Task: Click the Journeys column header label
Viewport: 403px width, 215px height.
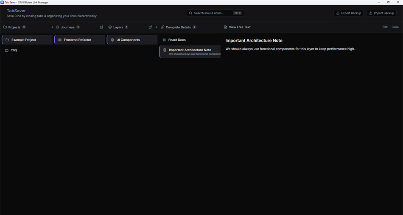Action: tap(67, 27)
